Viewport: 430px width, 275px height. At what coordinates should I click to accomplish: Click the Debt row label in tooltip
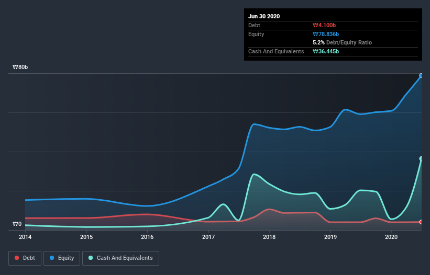(254, 25)
